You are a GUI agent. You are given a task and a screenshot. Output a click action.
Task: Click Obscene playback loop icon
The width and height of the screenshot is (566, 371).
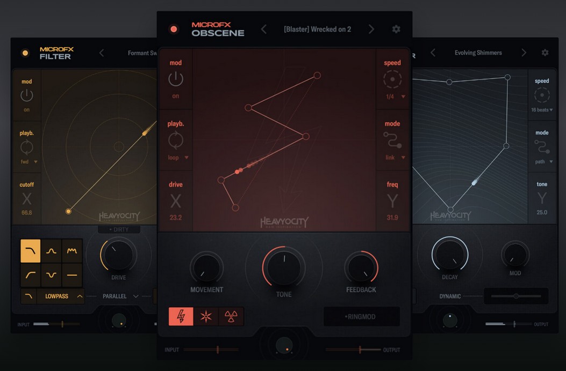[x=176, y=140]
